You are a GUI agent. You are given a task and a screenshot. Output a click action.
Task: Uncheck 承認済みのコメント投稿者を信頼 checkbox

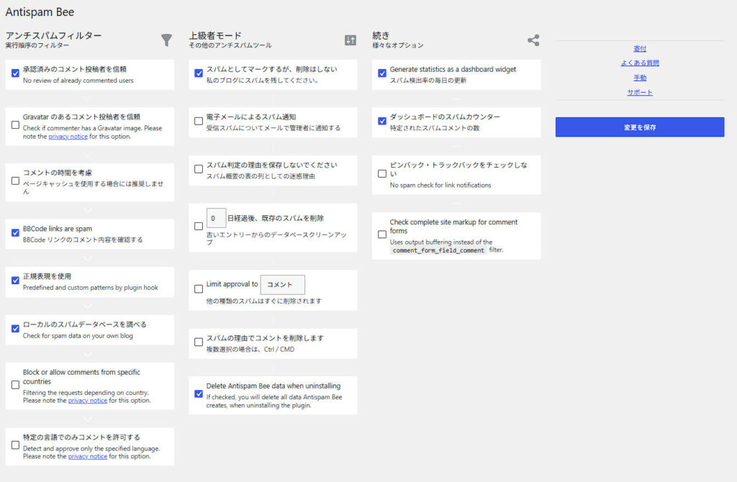click(16, 73)
